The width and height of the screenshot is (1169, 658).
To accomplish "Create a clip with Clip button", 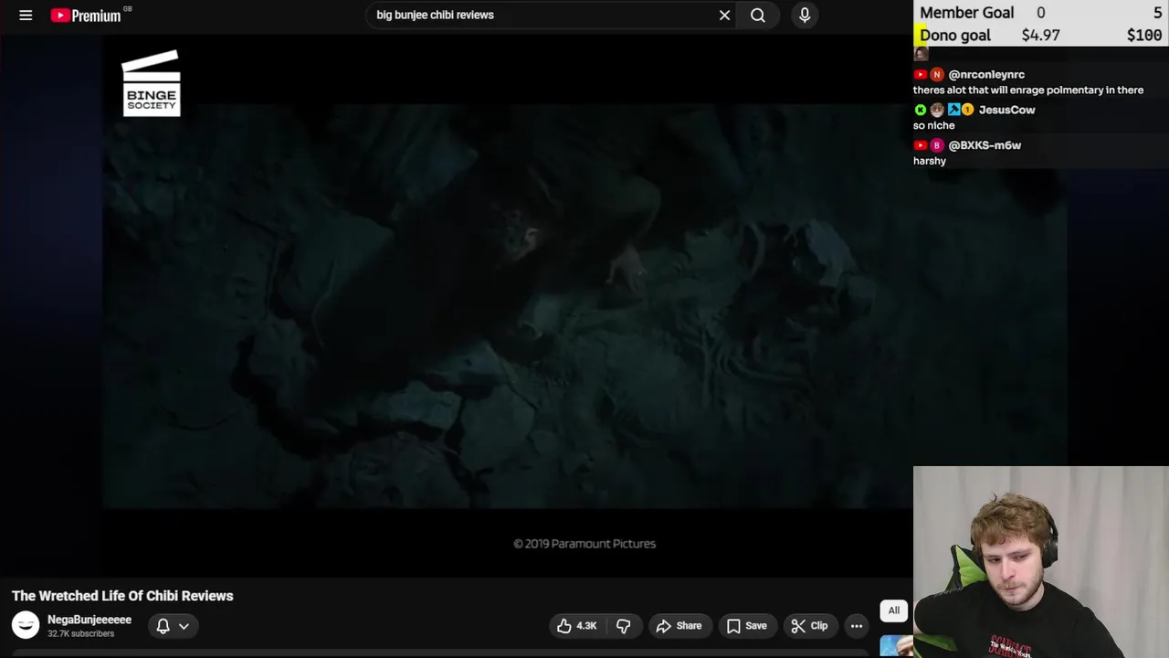I will (x=809, y=626).
